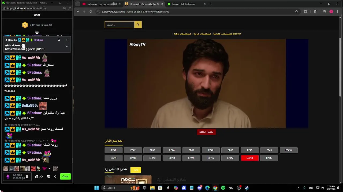This screenshot has width=343, height=192.
Task: Collapse the pinned message chevron
Action: [67, 46]
